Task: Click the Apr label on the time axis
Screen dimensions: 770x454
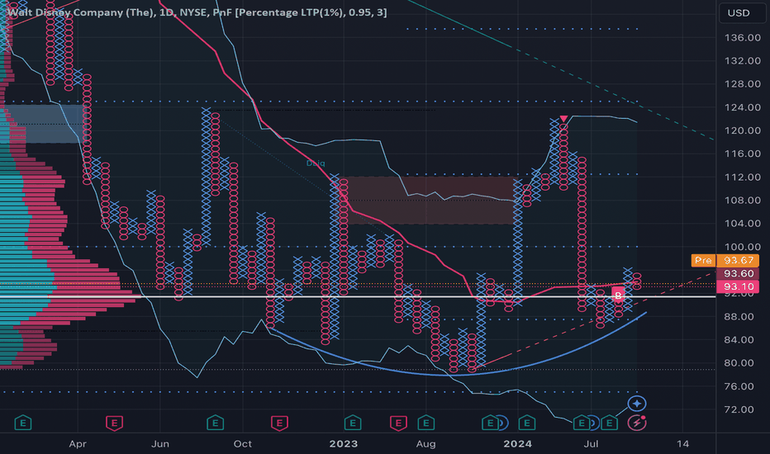Action: click(78, 444)
